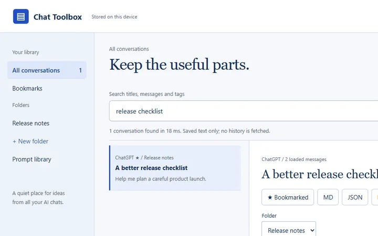Click the ChatGPT / 2 loaded messages label

click(294, 159)
